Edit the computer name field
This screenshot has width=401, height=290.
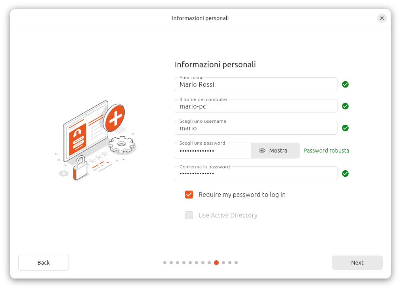point(256,106)
